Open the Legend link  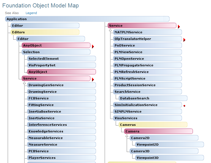pyautogui.click(x=31, y=13)
